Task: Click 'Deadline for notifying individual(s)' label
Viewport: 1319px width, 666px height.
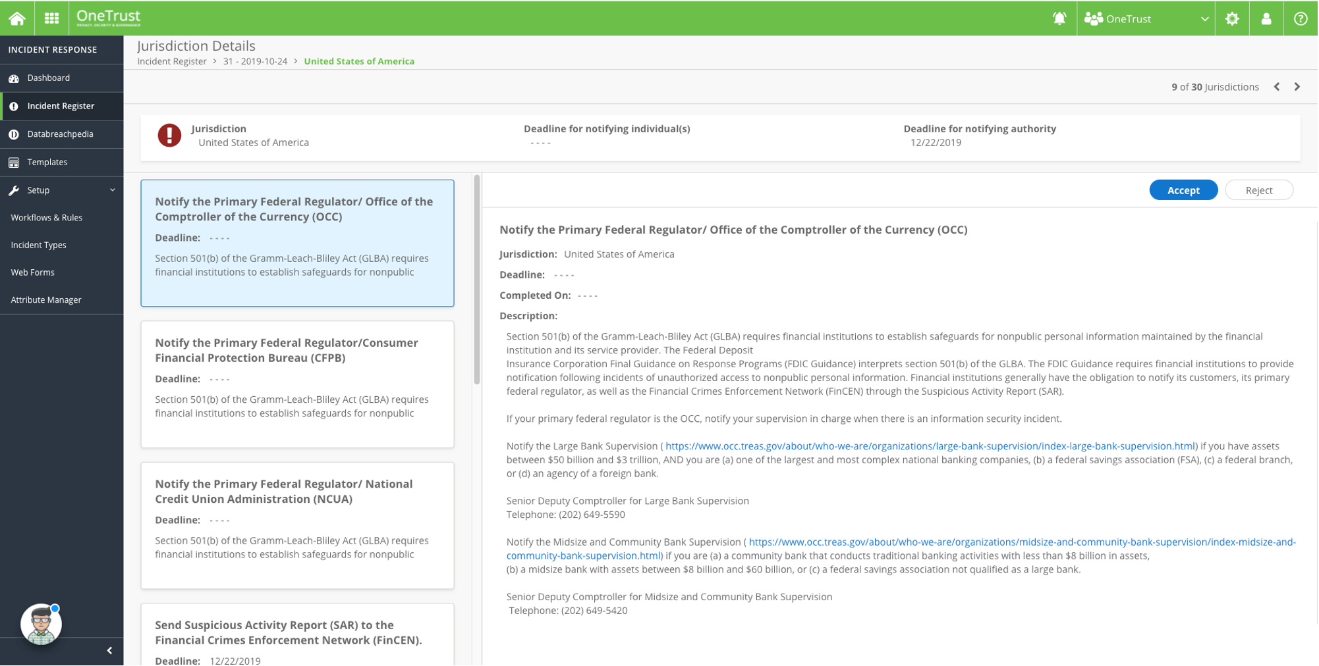Action: click(607, 129)
